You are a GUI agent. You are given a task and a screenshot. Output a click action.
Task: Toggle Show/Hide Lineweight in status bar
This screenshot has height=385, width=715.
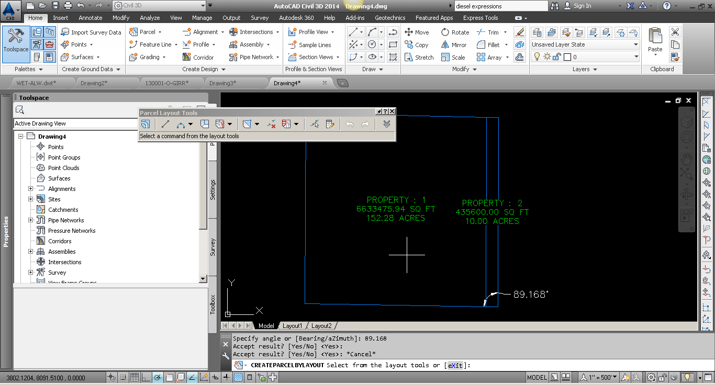227,377
